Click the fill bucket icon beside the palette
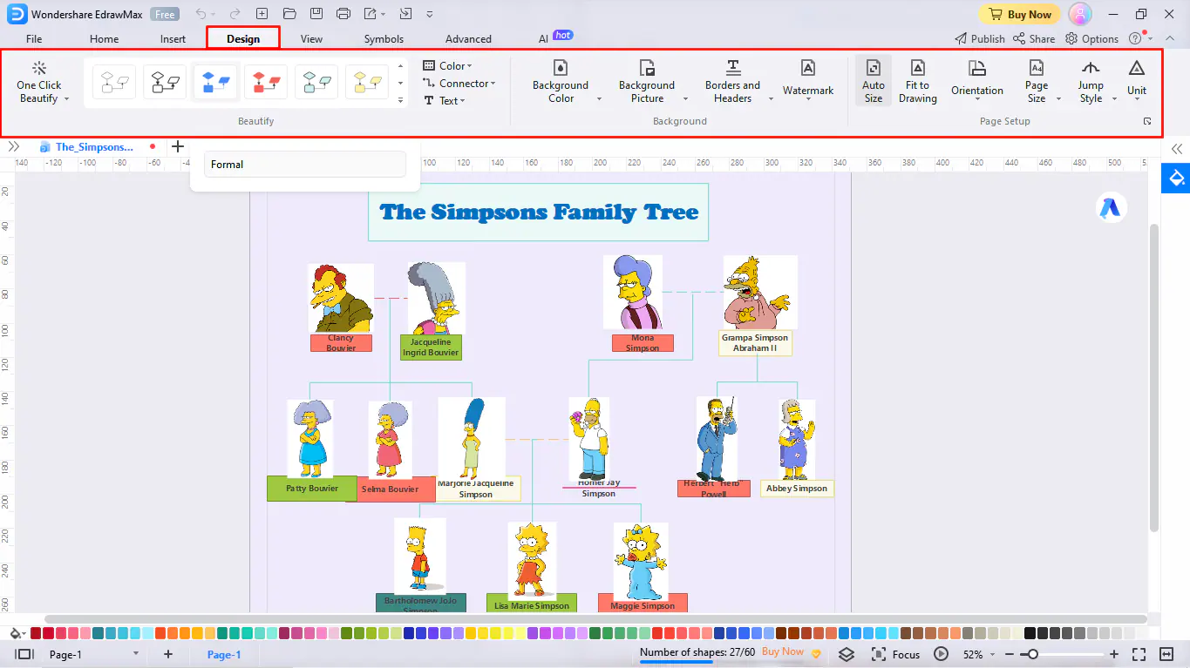This screenshot has width=1190, height=668. 16,633
